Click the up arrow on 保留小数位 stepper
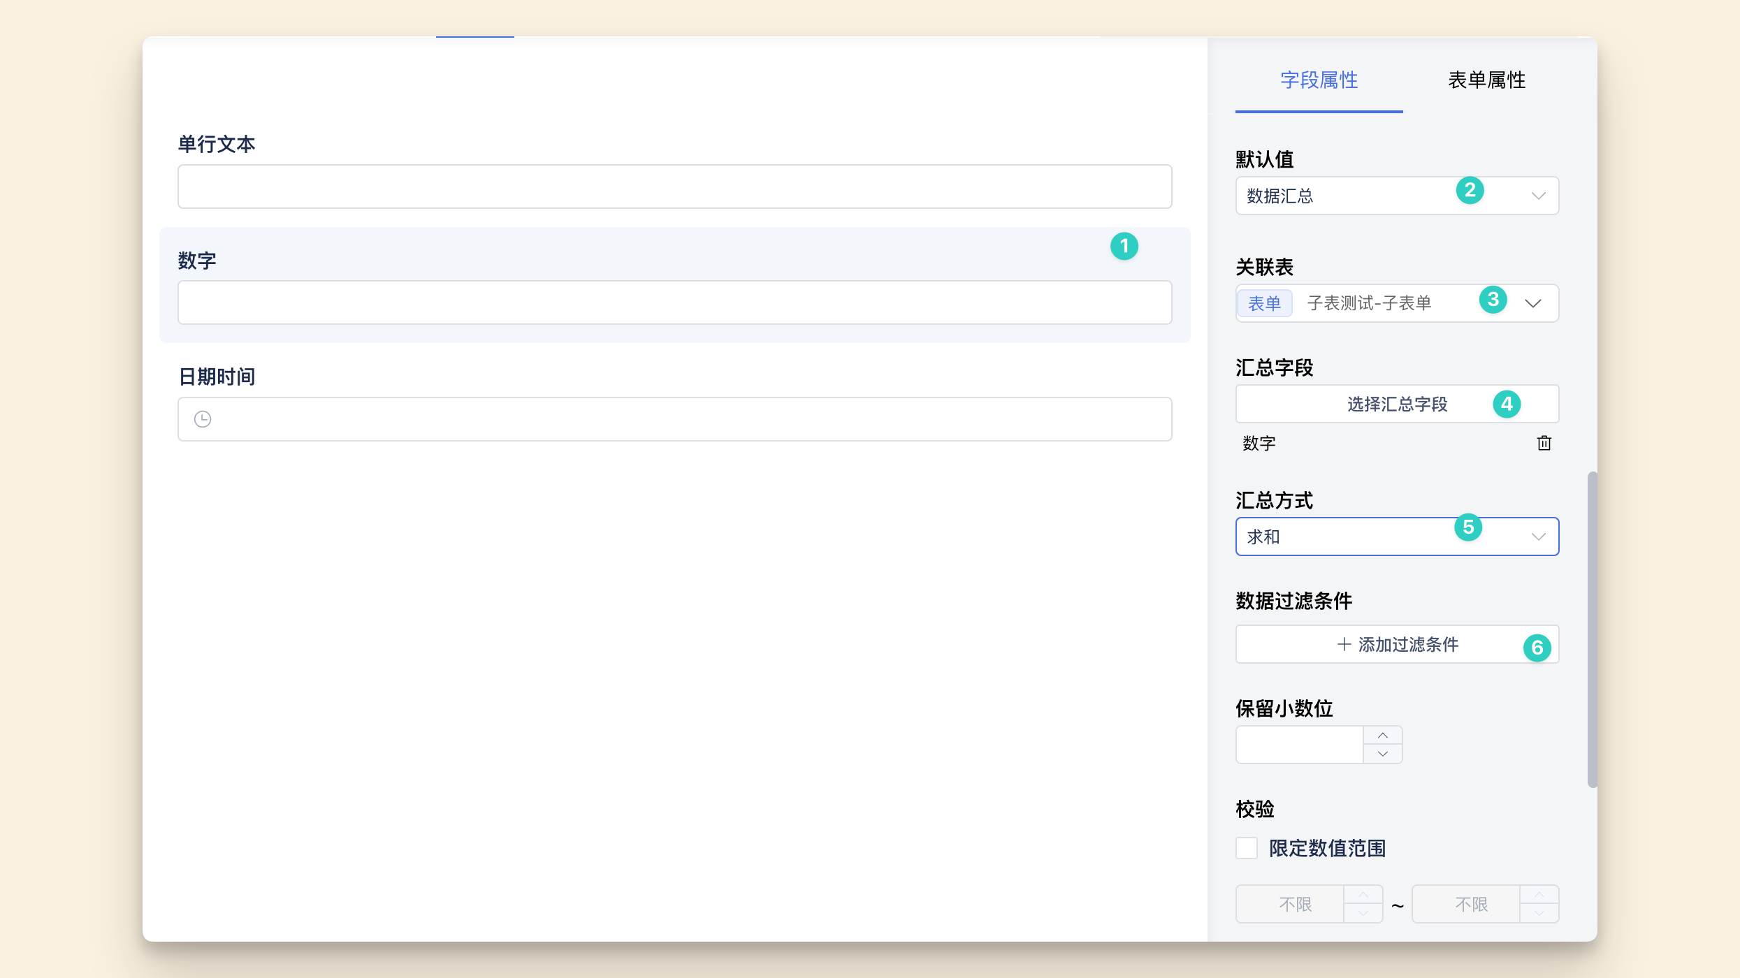 (x=1382, y=736)
